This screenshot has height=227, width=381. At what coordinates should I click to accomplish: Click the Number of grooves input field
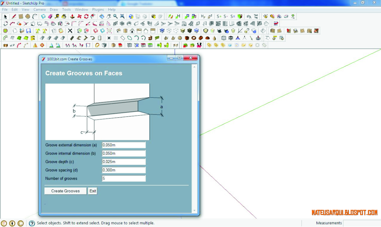pyautogui.click(x=124, y=178)
